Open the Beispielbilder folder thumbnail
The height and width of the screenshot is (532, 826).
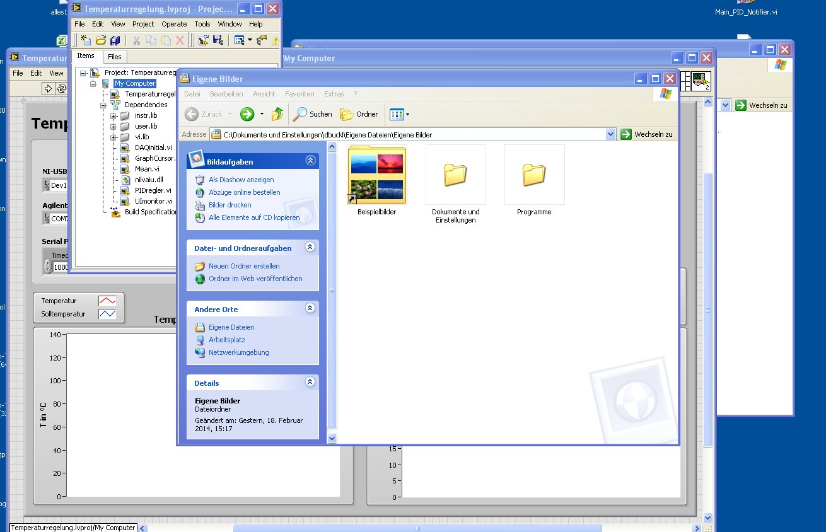point(377,175)
